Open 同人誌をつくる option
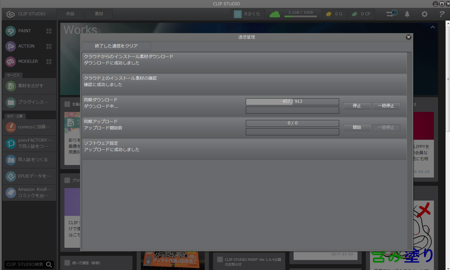 (x=29, y=160)
